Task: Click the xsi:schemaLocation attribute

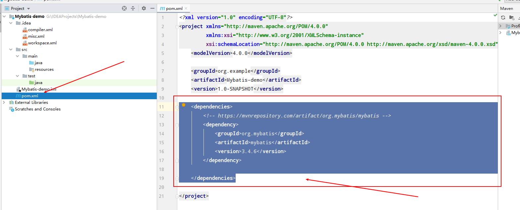Action: point(233,44)
